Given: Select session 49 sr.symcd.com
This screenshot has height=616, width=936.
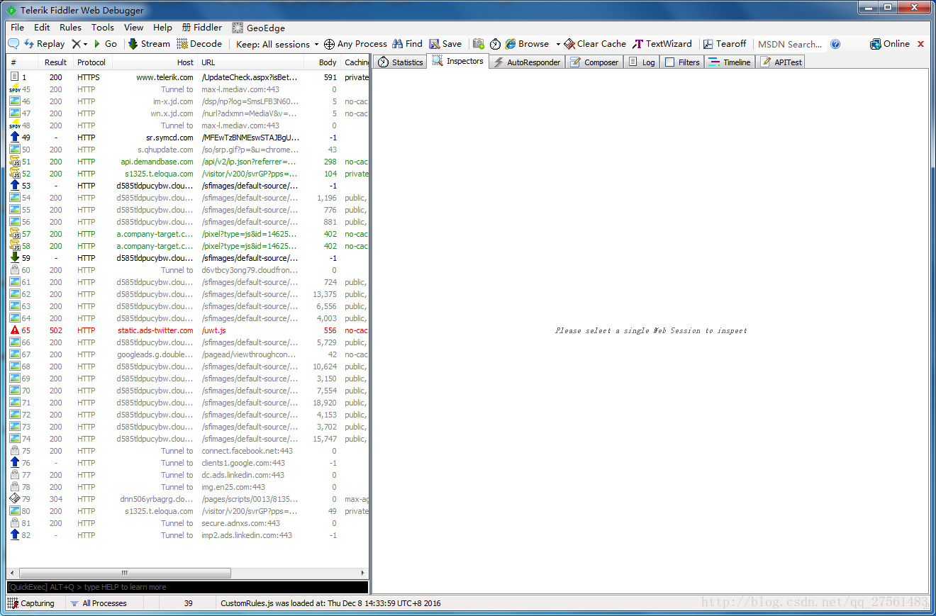Looking at the screenshot, I should pos(188,138).
